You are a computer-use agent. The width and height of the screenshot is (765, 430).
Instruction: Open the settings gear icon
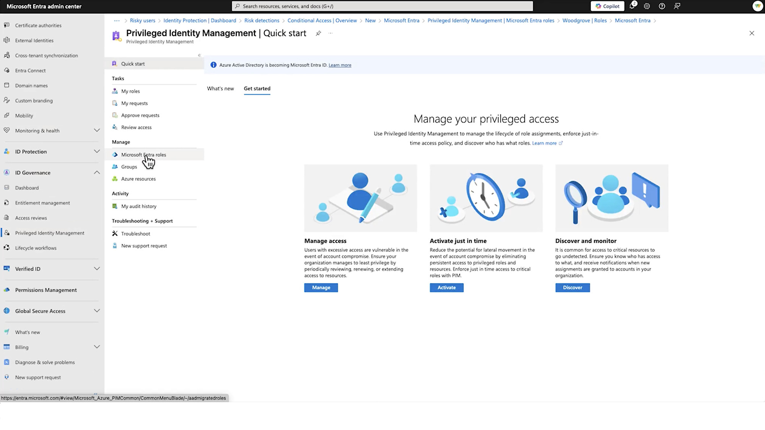[647, 6]
